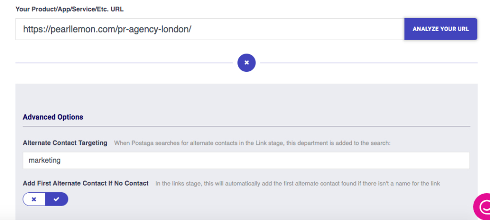Click the pearllemon.com URL text
This screenshot has height=220, width=490.
(x=107, y=29)
